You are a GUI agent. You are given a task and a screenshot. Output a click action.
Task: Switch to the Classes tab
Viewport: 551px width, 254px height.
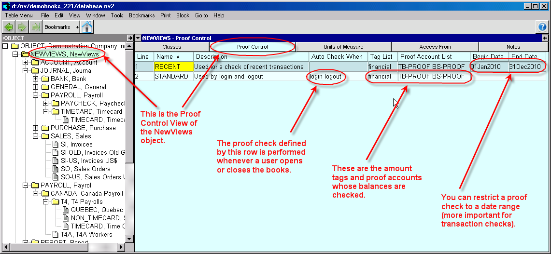172,47
